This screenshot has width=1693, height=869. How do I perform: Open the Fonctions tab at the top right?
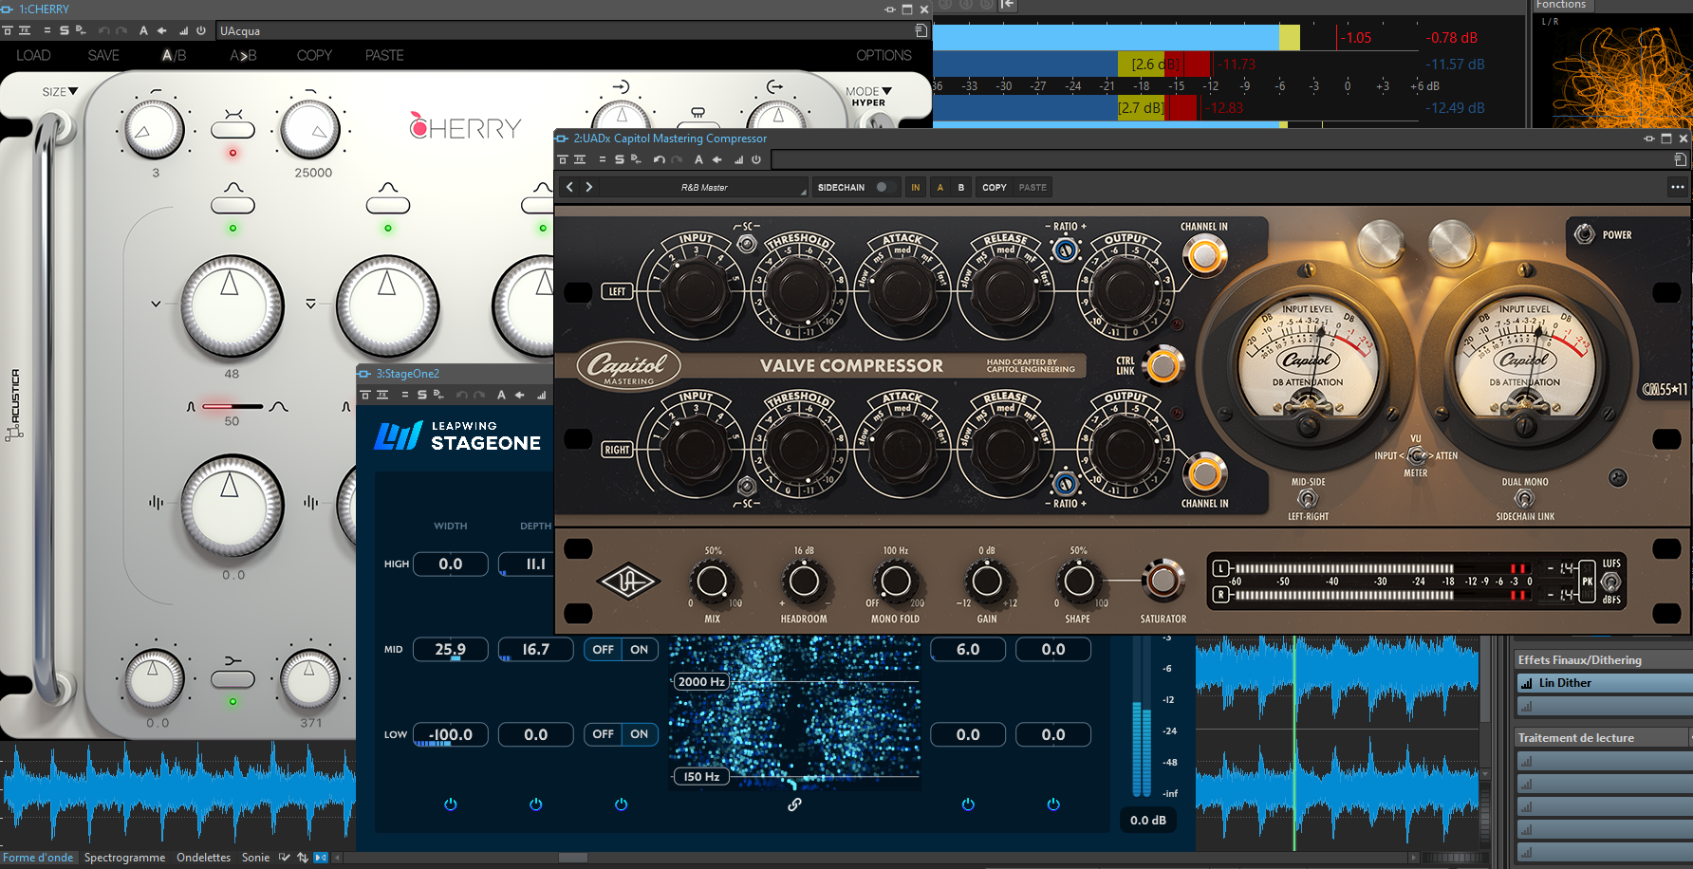click(x=1561, y=5)
